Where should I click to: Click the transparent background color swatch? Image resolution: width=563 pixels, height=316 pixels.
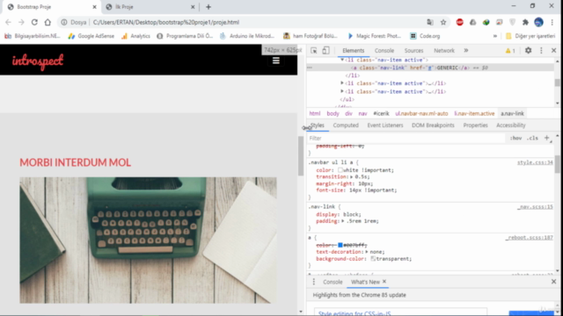point(373,259)
